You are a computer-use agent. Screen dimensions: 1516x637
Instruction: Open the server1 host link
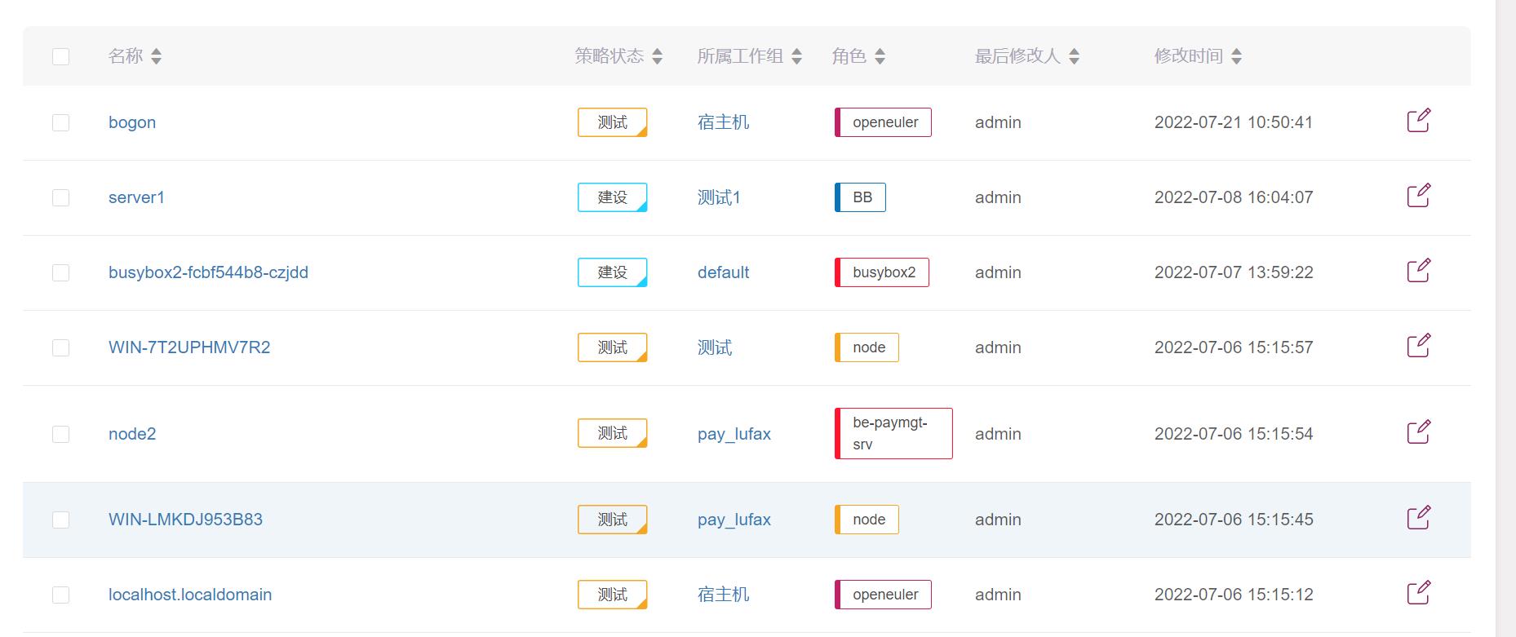[136, 197]
